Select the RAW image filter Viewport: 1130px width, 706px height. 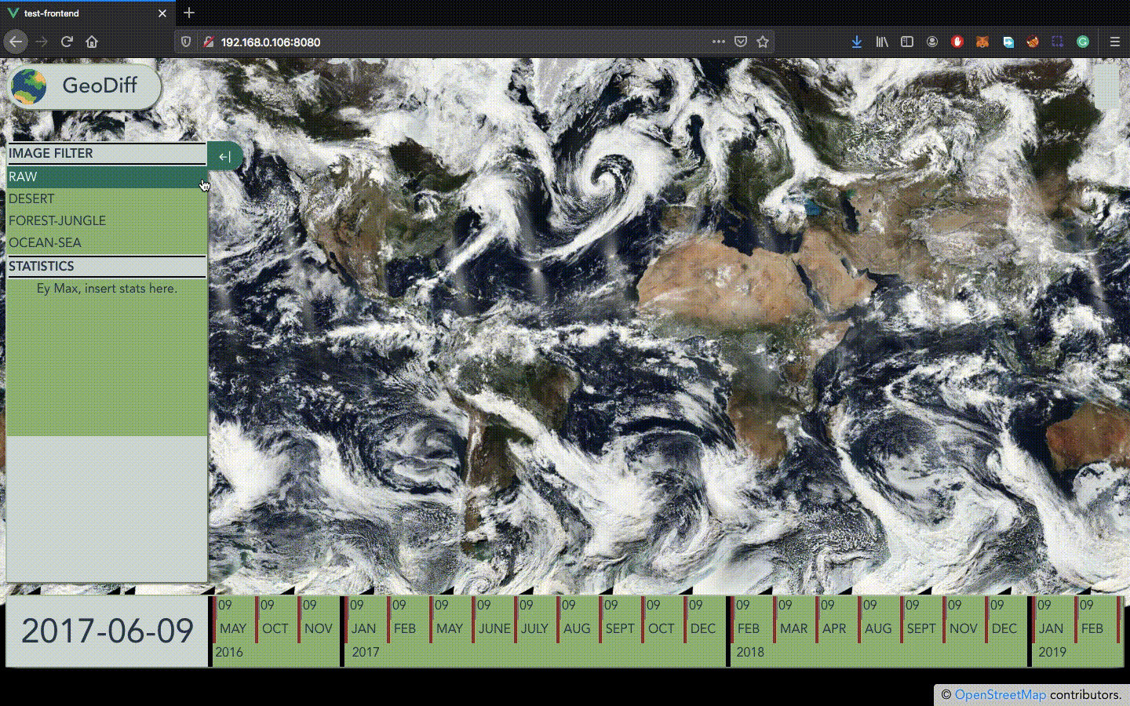pyautogui.click(x=107, y=177)
